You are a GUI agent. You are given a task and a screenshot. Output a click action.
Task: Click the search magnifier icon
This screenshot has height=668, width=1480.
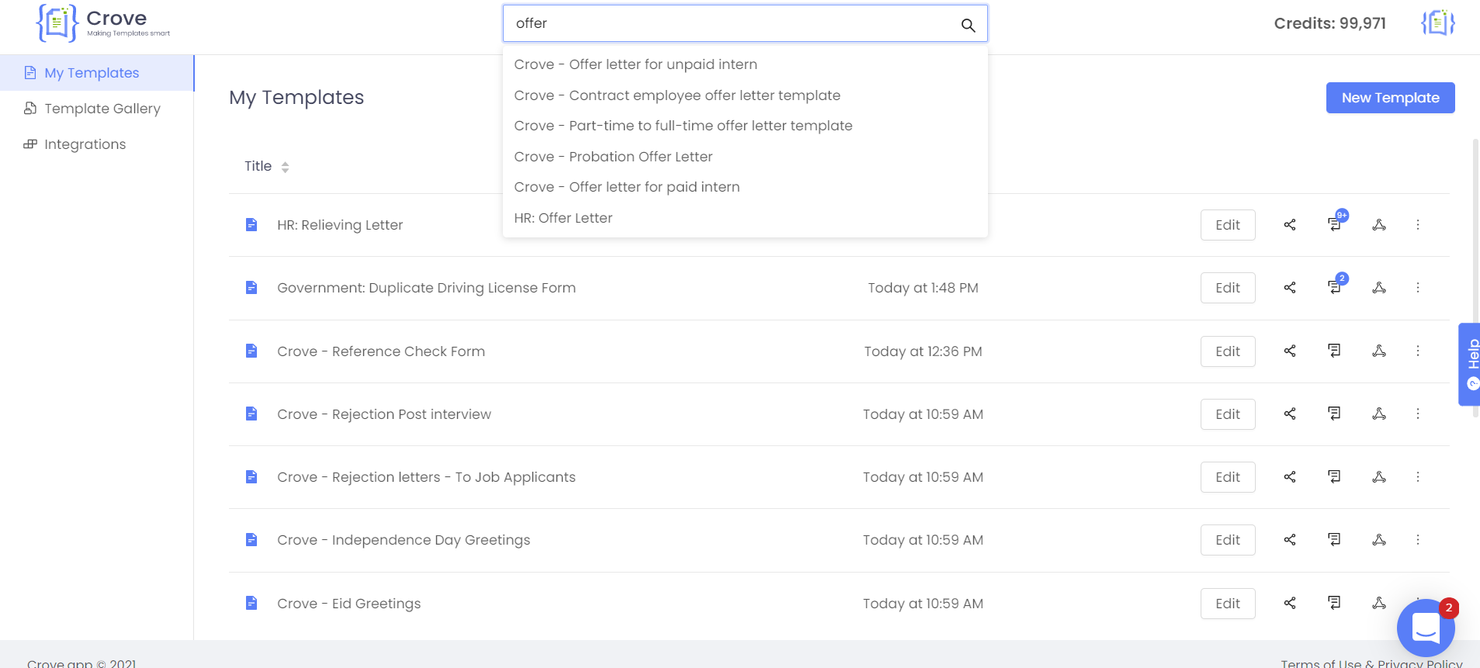pyautogui.click(x=968, y=25)
